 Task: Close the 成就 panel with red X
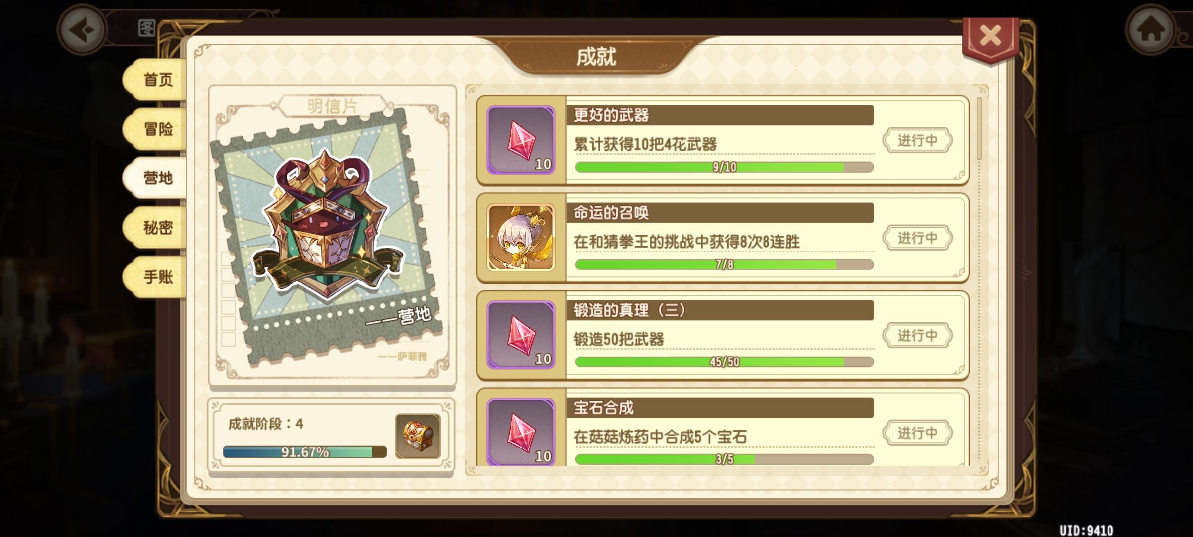[990, 37]
